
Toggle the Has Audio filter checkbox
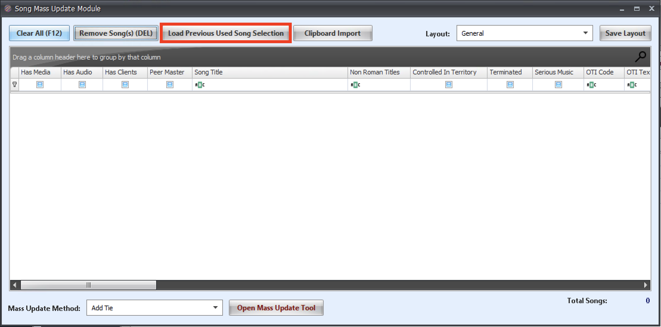[82, 85]
